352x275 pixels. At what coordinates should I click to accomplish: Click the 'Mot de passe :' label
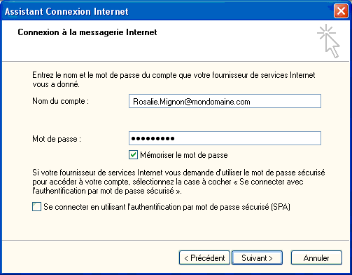(x=57, y=139)
